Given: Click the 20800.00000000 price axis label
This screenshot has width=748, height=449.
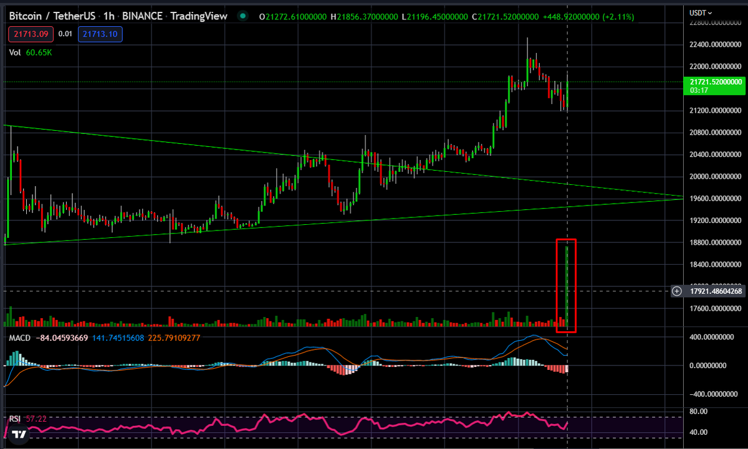Looking at the screenshot, I should coord(717,133).
